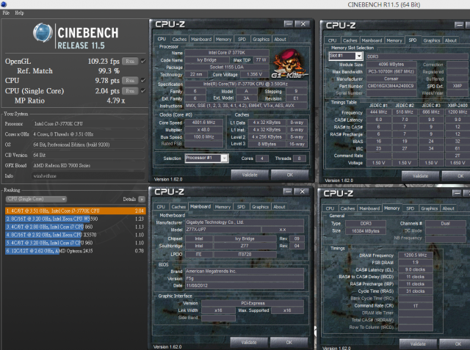
Task: Minimize the top-right SPD CPU-Z window
Action: click(459, 25)
